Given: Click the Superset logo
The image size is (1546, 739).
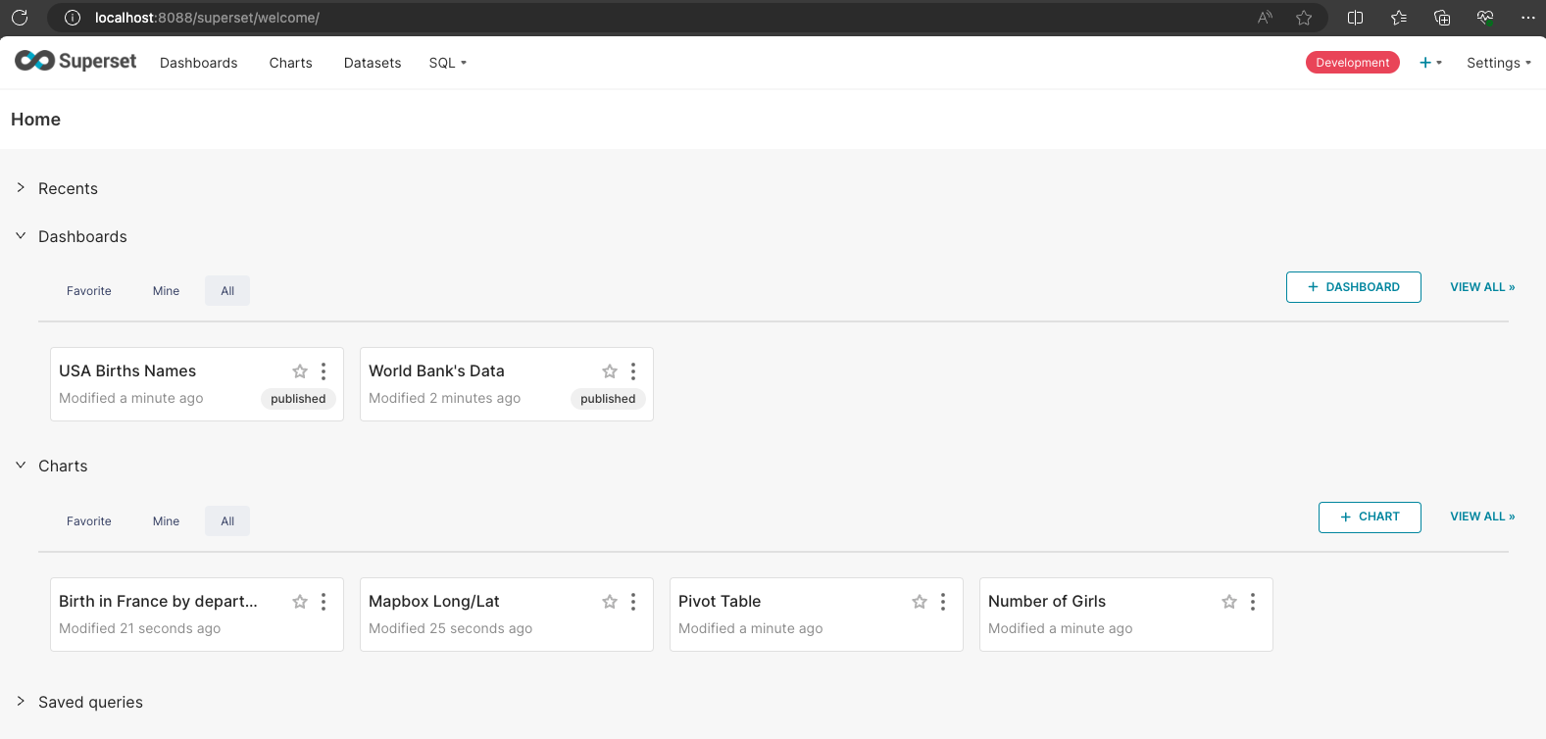Looking at the screenshot, I should pos(75,61).
